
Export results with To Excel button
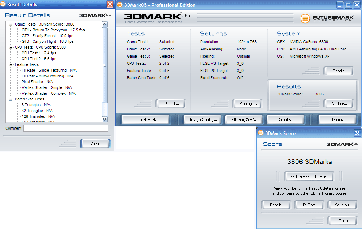pos(310,205)
